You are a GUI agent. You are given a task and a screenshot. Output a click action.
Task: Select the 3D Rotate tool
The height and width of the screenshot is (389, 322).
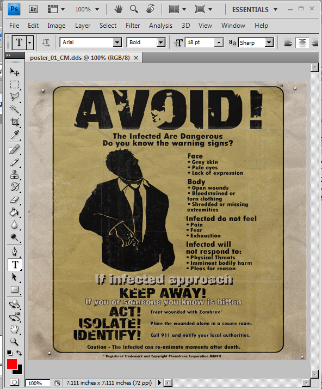(x=14, y=304)
